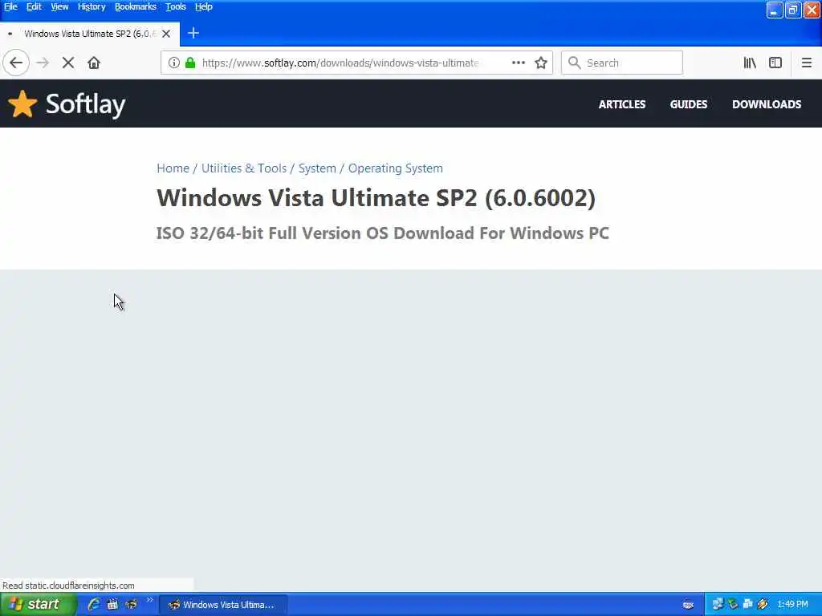Click the Softlay star logo
Image resolution: width=822 pixels, height=616 pixels.
(x=22, y=103)
